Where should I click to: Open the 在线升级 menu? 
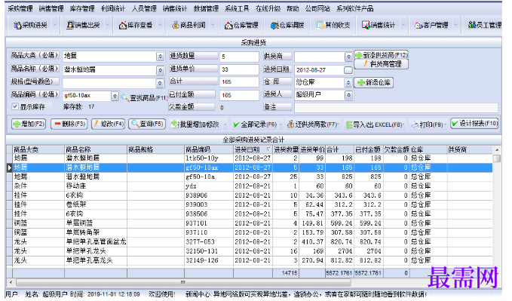click(268, 8)
